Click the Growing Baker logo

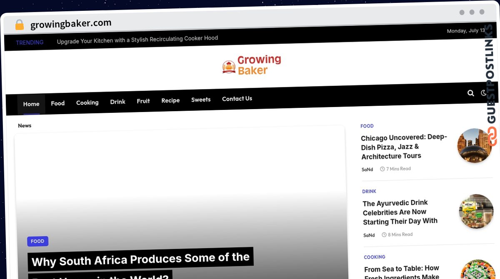pyautogui.click(x=252, y=65)
